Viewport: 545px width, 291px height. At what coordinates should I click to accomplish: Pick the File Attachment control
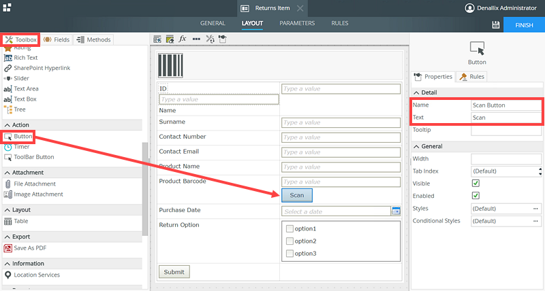coord(34,184)
